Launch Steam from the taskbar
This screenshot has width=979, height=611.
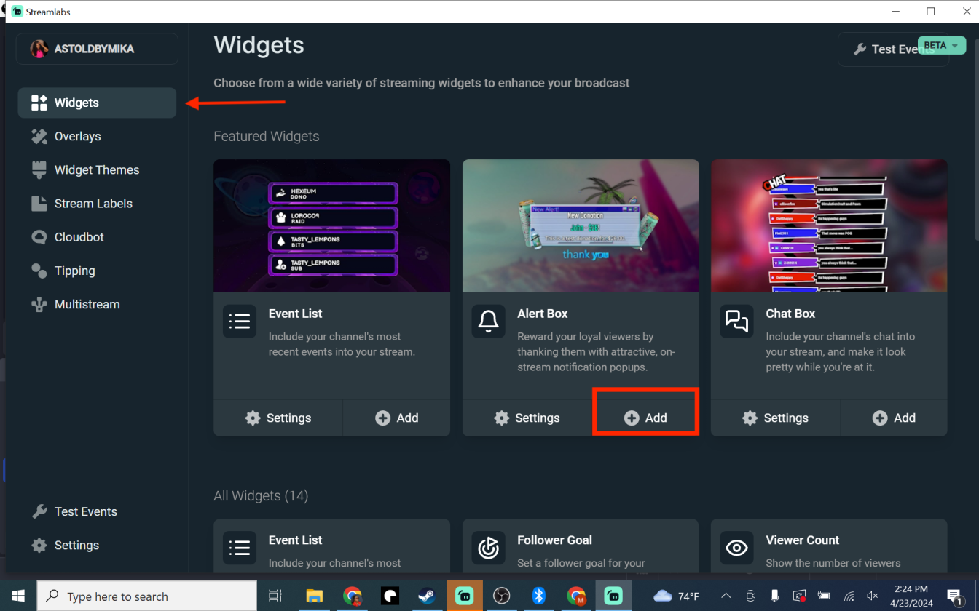(426, 595)
